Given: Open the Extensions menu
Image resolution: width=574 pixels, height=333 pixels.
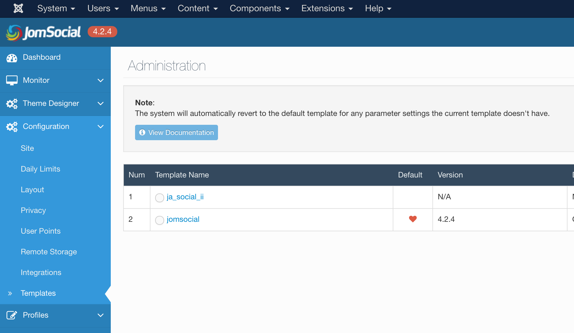Looking at the screenshot, I should pos(327,8).
